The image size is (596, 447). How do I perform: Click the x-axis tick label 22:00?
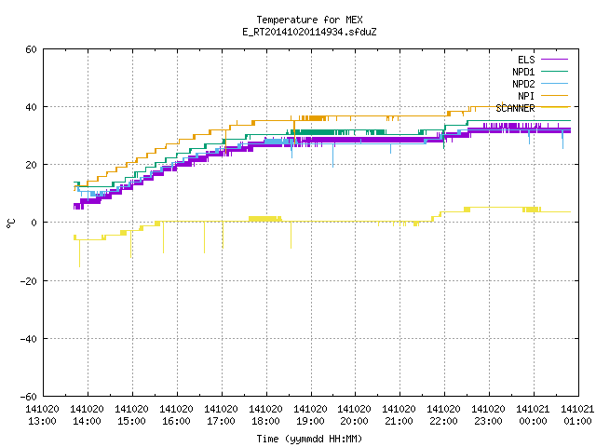coord(443,421)
